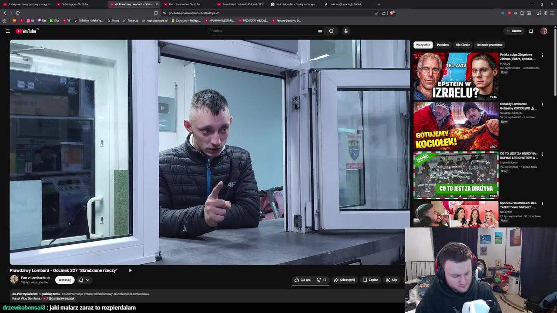Open the bookmarks apps grid icon

coord(4,20)
